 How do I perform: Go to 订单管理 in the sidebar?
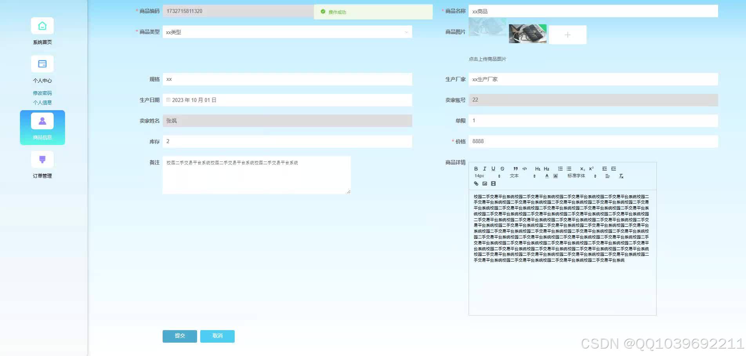click(42, 165)
